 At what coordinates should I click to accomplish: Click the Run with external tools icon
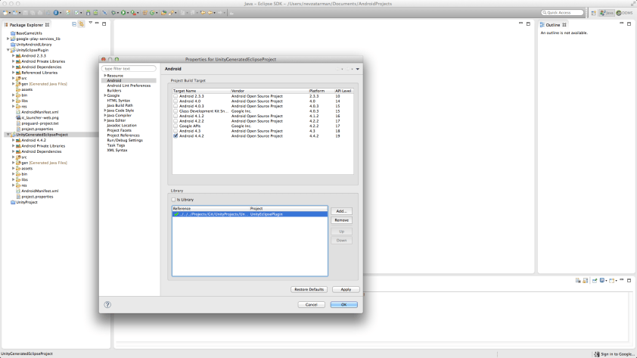point(132,13)
